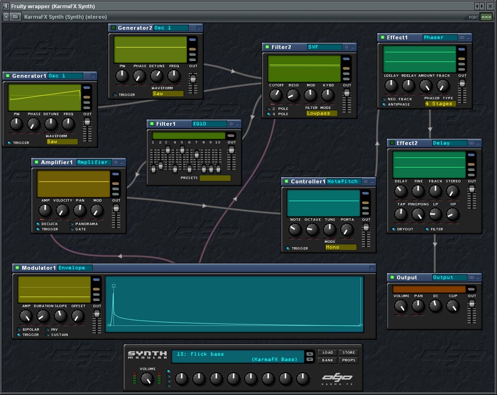Screen dimensions: 497x395
Task: Click patch name display Flick bass
Action: [238, 357]
